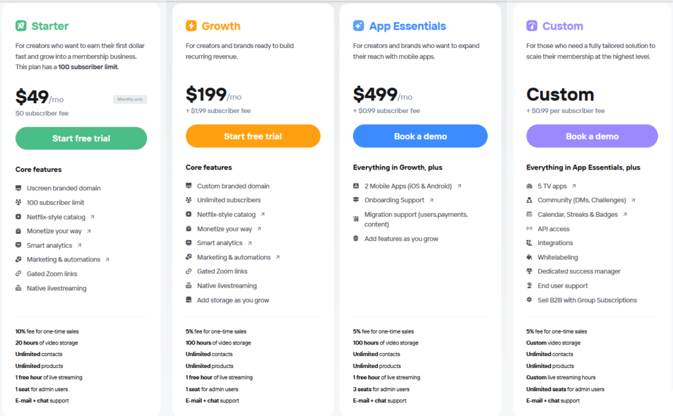Click the purple gauge icon beside Custom
Screen dimensions: 673x416
(x=531, y=26)
